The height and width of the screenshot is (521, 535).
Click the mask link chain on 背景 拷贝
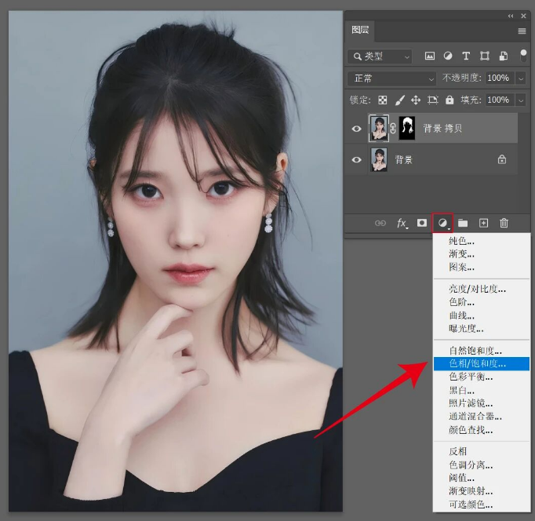pos(393,129)
